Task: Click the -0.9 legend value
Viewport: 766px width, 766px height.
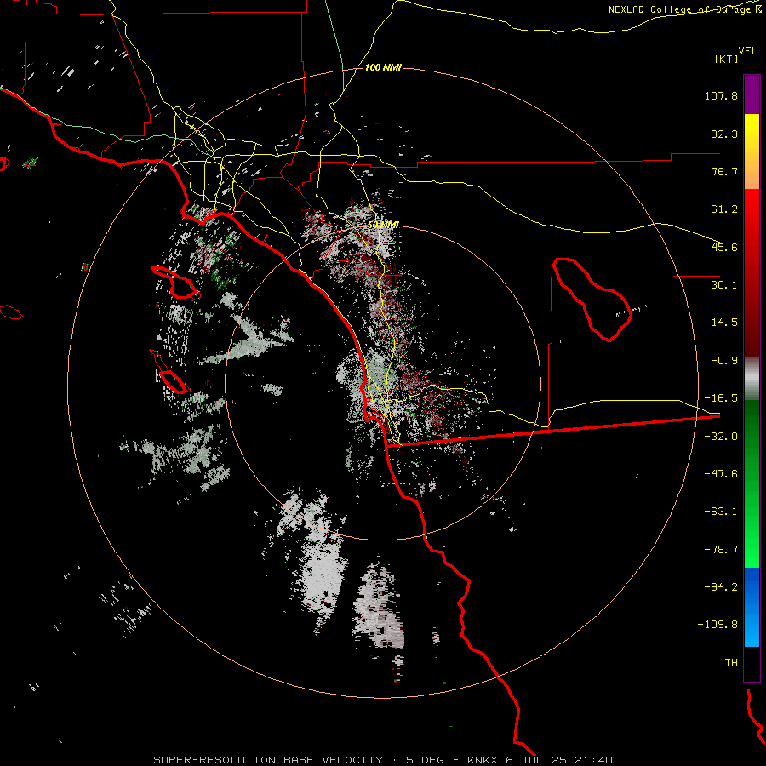Action: tap(724, 361)
